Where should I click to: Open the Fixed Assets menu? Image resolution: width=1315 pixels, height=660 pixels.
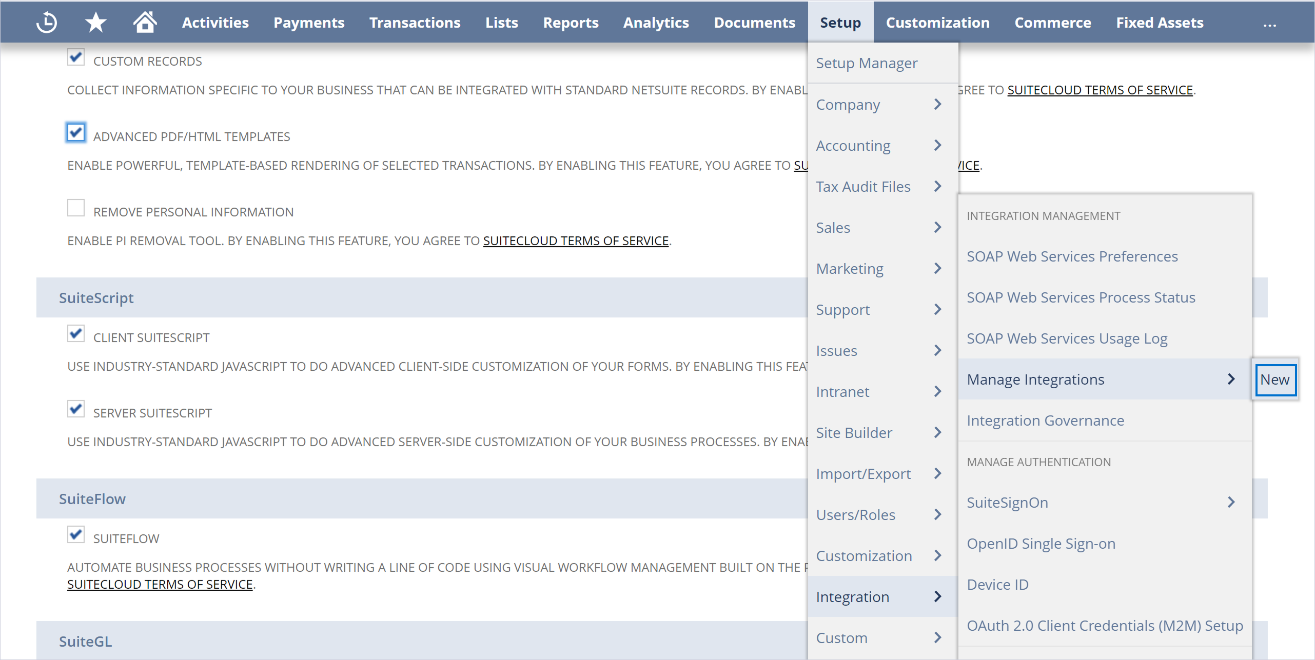(1160, 23)
